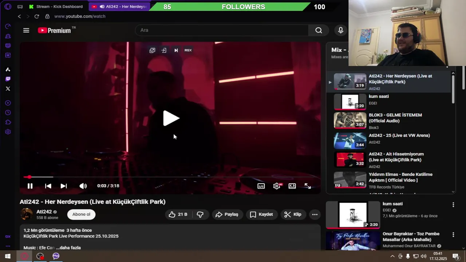
Task: Enter fullscreen with the expand icon
Action: (x=308, y=186)
